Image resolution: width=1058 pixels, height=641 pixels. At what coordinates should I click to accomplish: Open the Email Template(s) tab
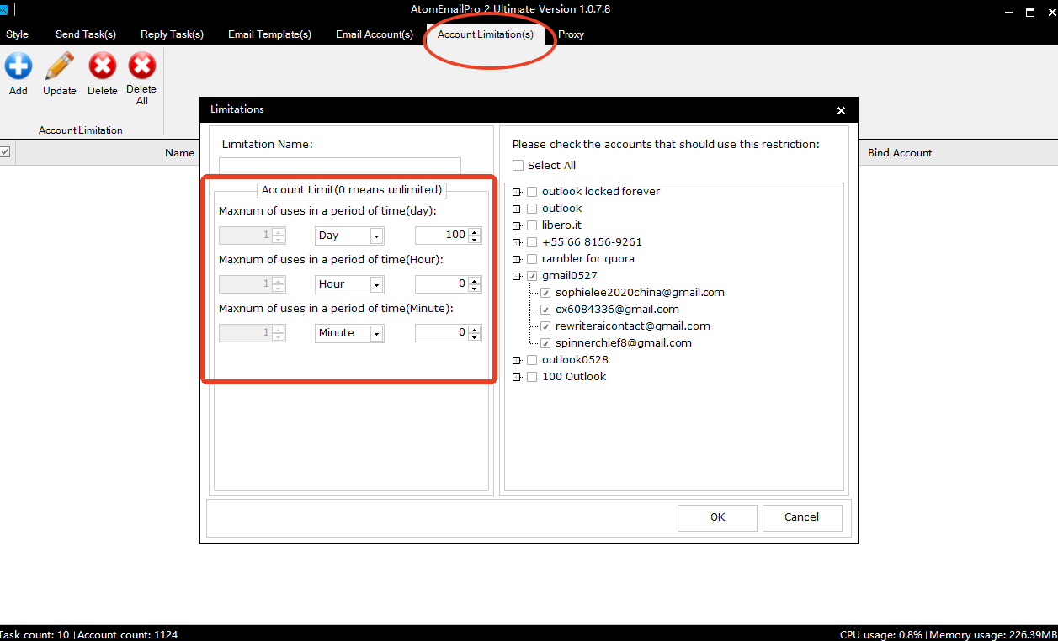269,34
